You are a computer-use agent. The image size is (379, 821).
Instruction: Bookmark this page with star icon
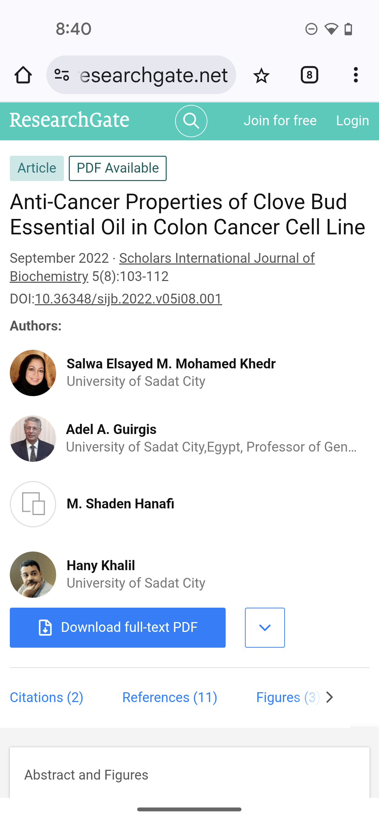click(261, 75)
